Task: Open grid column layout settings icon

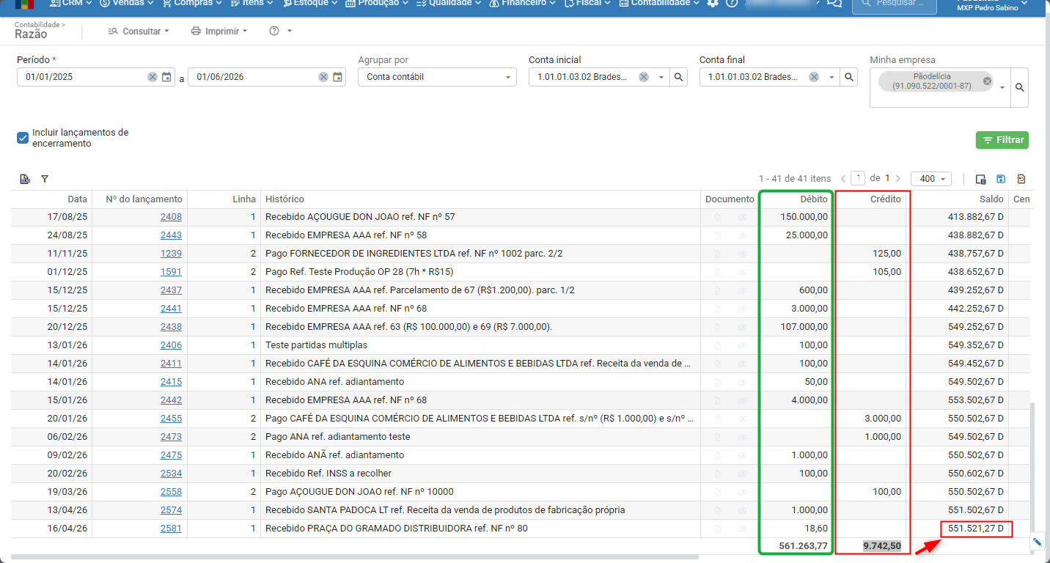Action: click(x=980, y=179)
